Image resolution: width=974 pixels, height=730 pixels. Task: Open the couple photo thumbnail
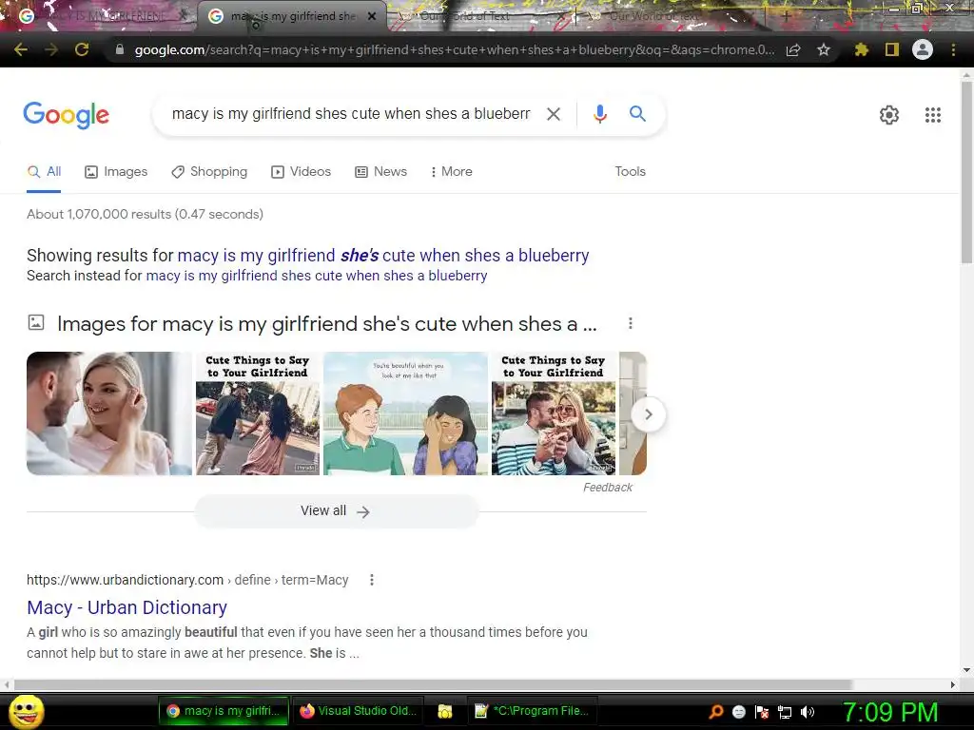click(x=109, y=413)
